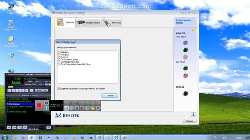Select the recorder pen annotation tool
Screen dimensions: 250x140
click(x=87, y=108)
